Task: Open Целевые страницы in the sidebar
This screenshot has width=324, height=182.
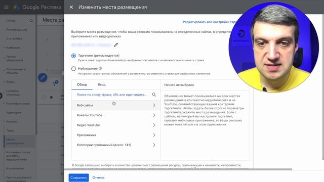Action: click(13, 93)
